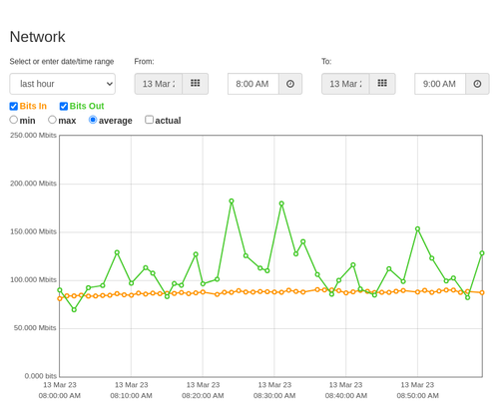Click the 08:00:00 AM time axis label

click(60, 396)
